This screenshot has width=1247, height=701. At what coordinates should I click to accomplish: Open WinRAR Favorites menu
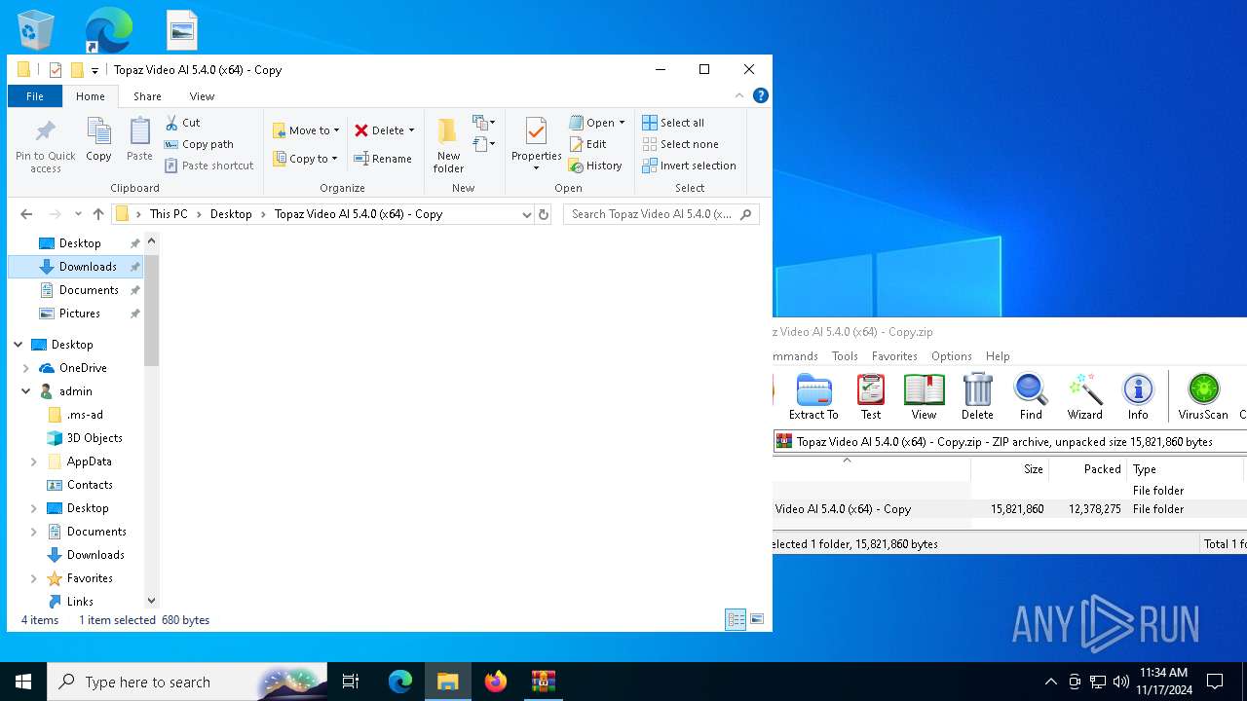894,356
